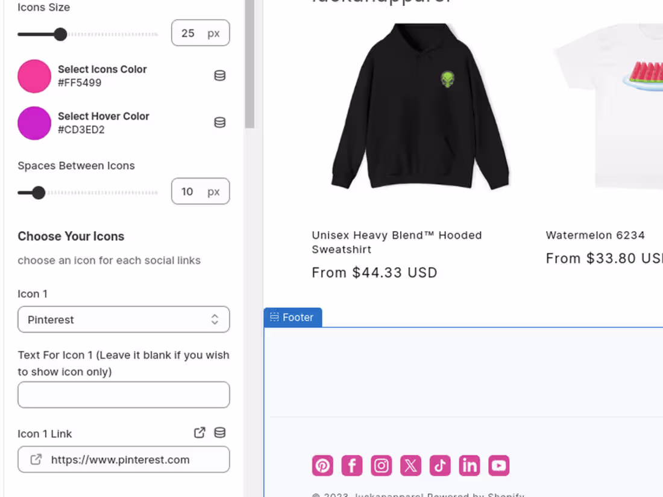Open dynamic source for Icons Color setting
This screenshot has width=663, height=497.
tap(220, 75)
